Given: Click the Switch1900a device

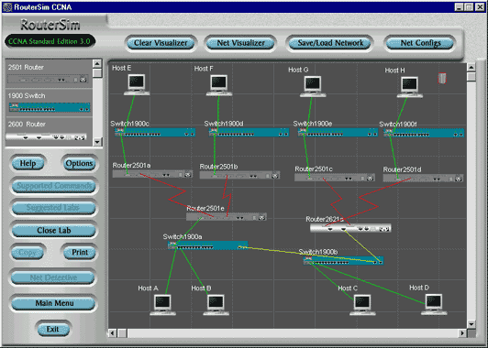Looking at the screenshot, I should 207,245.
